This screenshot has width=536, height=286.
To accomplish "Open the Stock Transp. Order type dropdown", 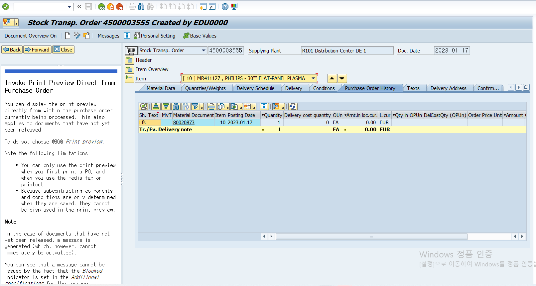I will tap(203, 50).
